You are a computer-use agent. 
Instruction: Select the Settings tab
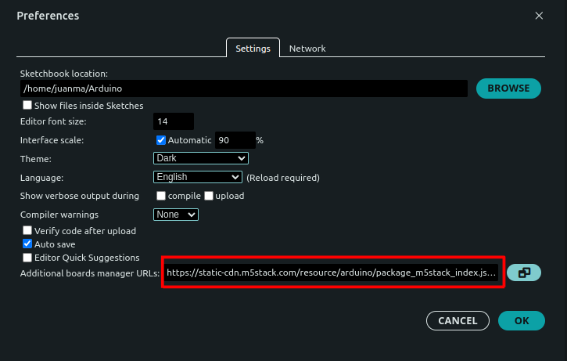click(253, 49)
